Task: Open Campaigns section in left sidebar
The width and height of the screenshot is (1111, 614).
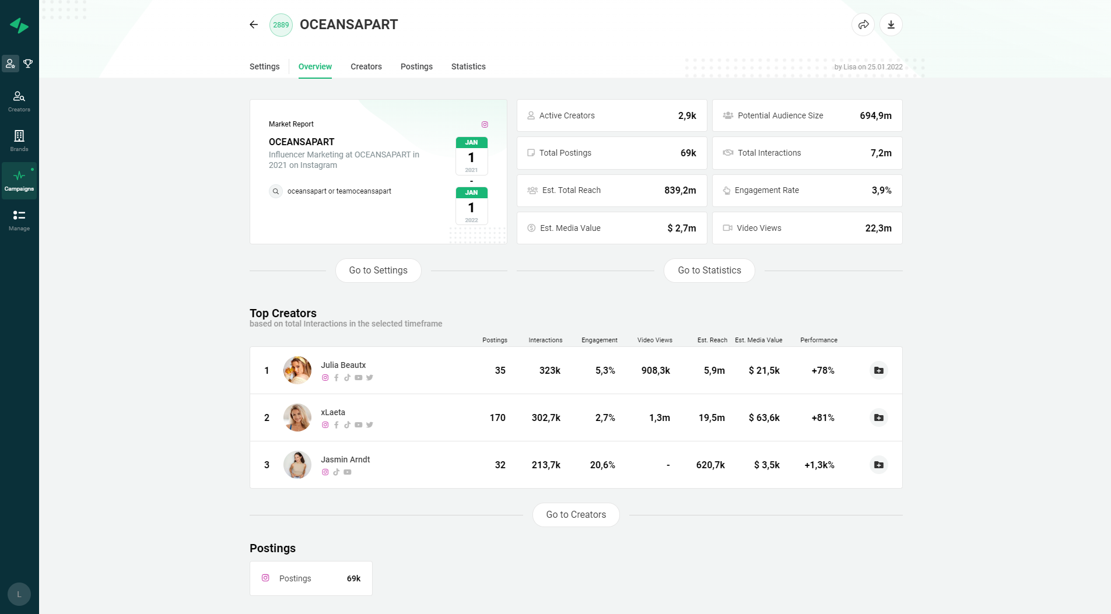Action: pyautogui.click(x=19, y=180)
